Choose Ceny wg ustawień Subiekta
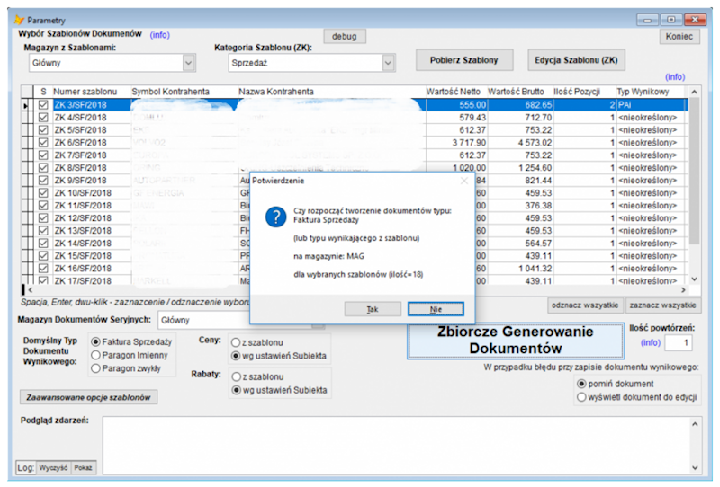720x487 pixels. [279, 356]
